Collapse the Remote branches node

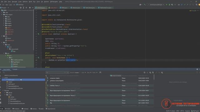(3, 91)
